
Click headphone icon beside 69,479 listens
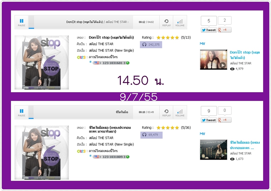(x=144, y=135)
